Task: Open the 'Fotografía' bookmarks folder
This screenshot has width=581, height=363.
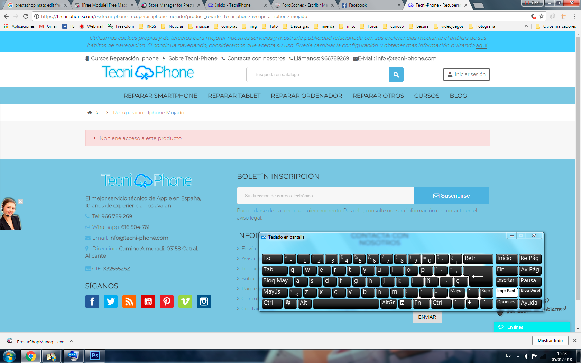Action: (482, 26)
